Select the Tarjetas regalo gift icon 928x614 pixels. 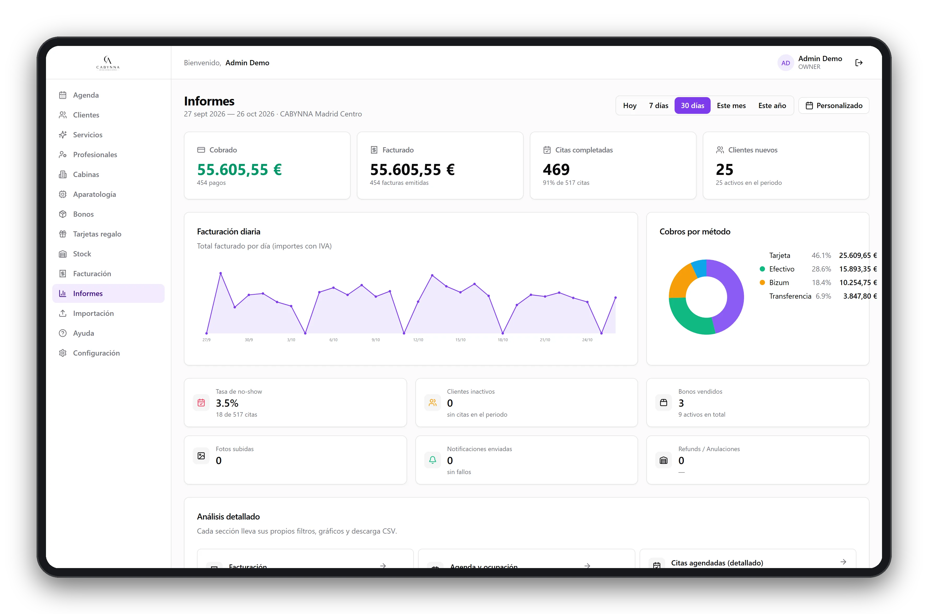pos(63,234)
